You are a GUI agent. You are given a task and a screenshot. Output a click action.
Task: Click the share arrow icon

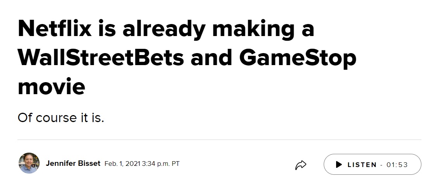pyautogui.click(x=300, y=165)
